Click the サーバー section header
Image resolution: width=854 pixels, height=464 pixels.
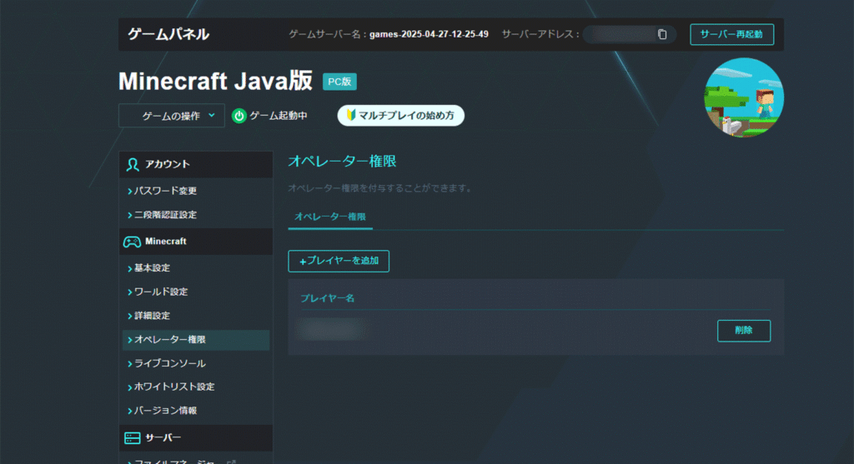point(196,438)
